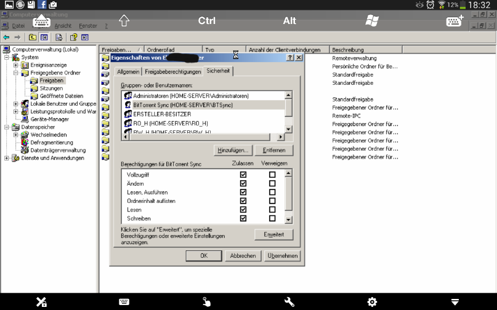
Task: Open the extended keyboard overlay icon
Action: [x=455, y=21]
